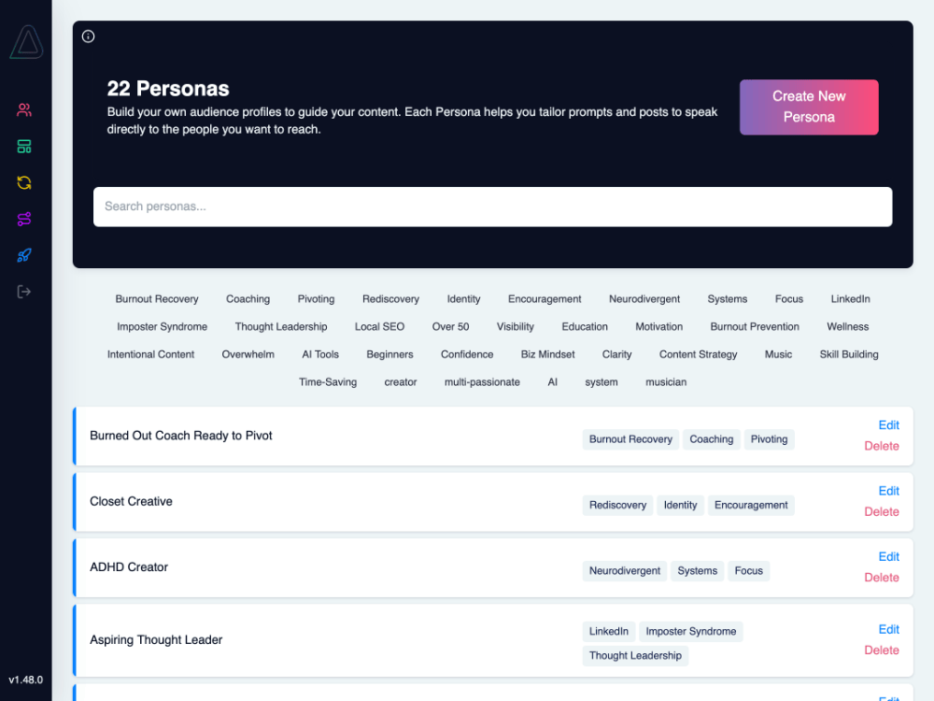Open the Personas people icon in sidebar
This screenshot has width=934, height=701.
click(24, 110)
